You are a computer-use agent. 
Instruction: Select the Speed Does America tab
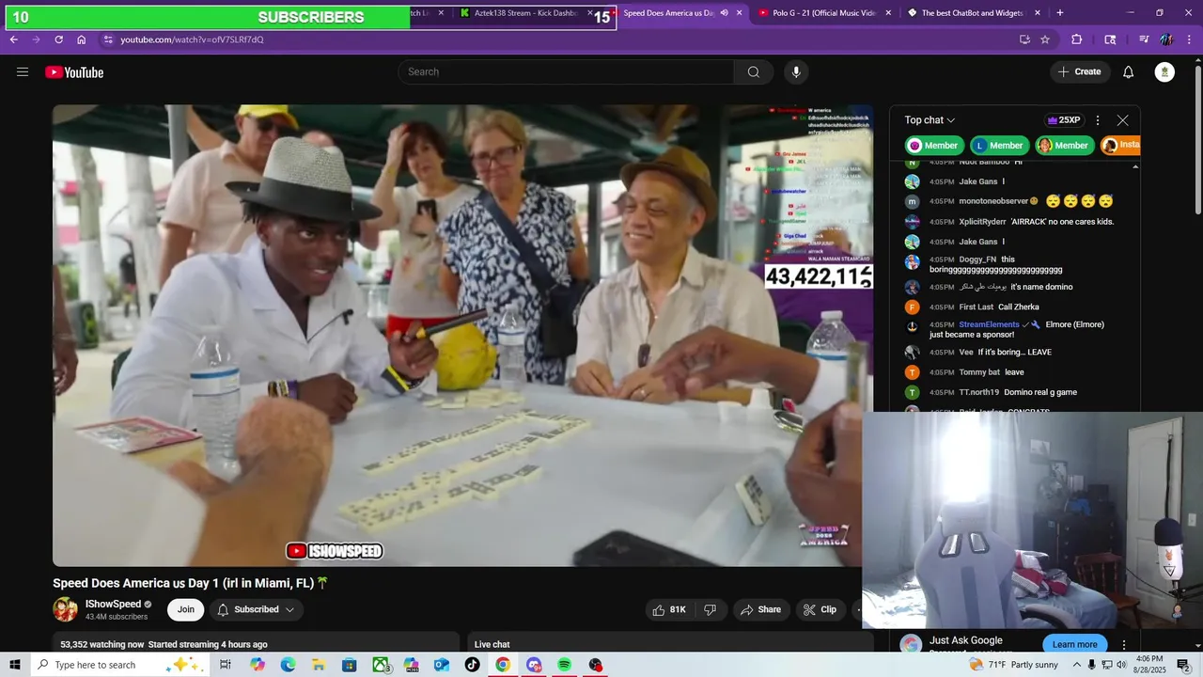(668, 13)
